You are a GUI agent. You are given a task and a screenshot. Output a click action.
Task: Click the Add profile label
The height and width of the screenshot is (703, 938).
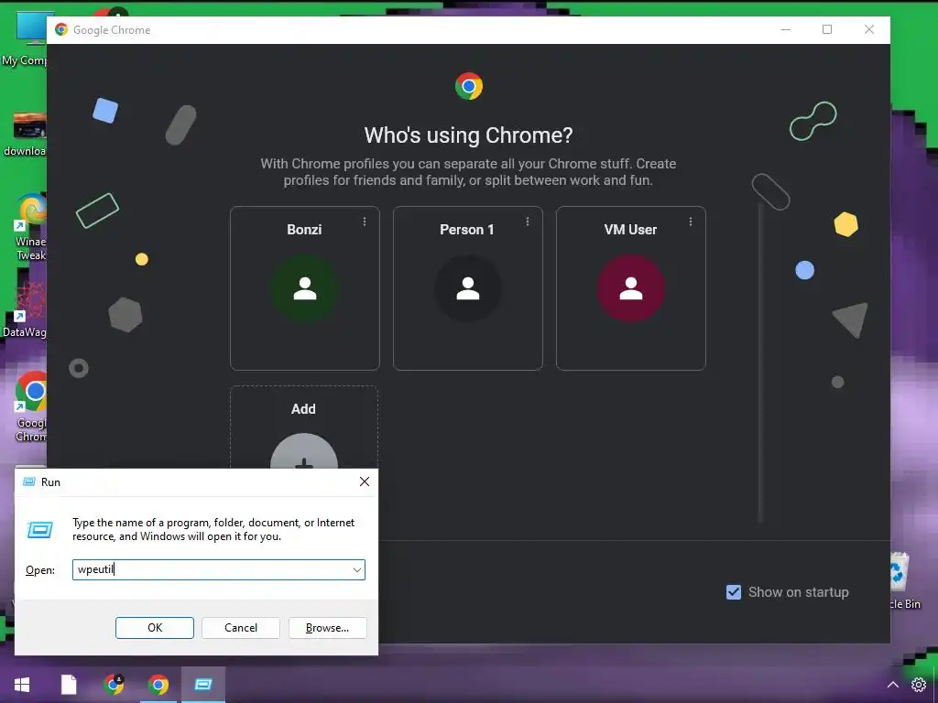[x=303, y=409]
